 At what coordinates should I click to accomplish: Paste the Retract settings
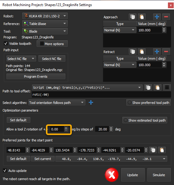pos(142,52)
